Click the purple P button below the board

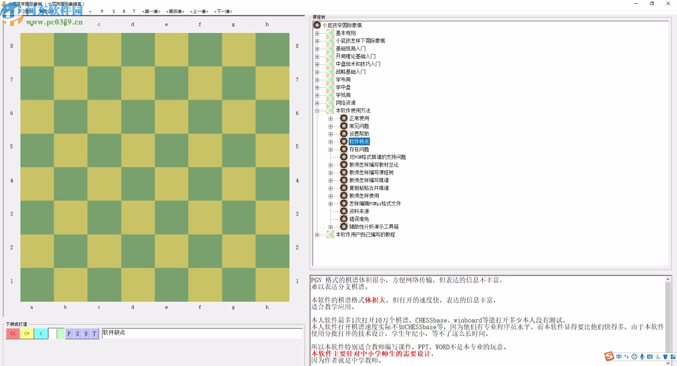click(69, 333)
